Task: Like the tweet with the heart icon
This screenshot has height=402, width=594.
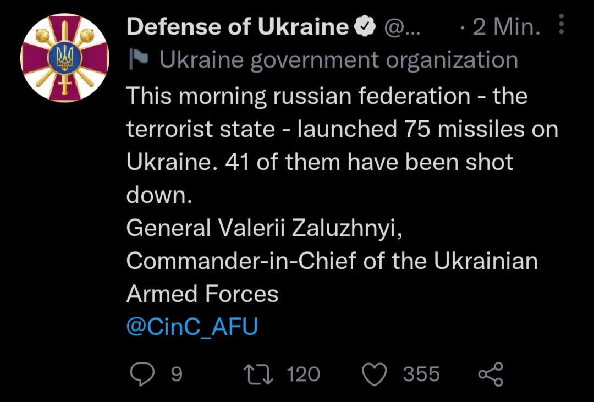Action: click(x=377, y=375)
